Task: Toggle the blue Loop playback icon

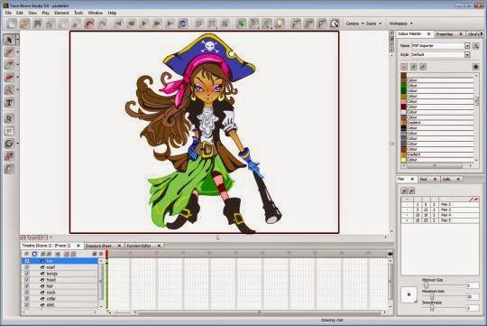Action: pyautogui.click(x=183, y=23)
